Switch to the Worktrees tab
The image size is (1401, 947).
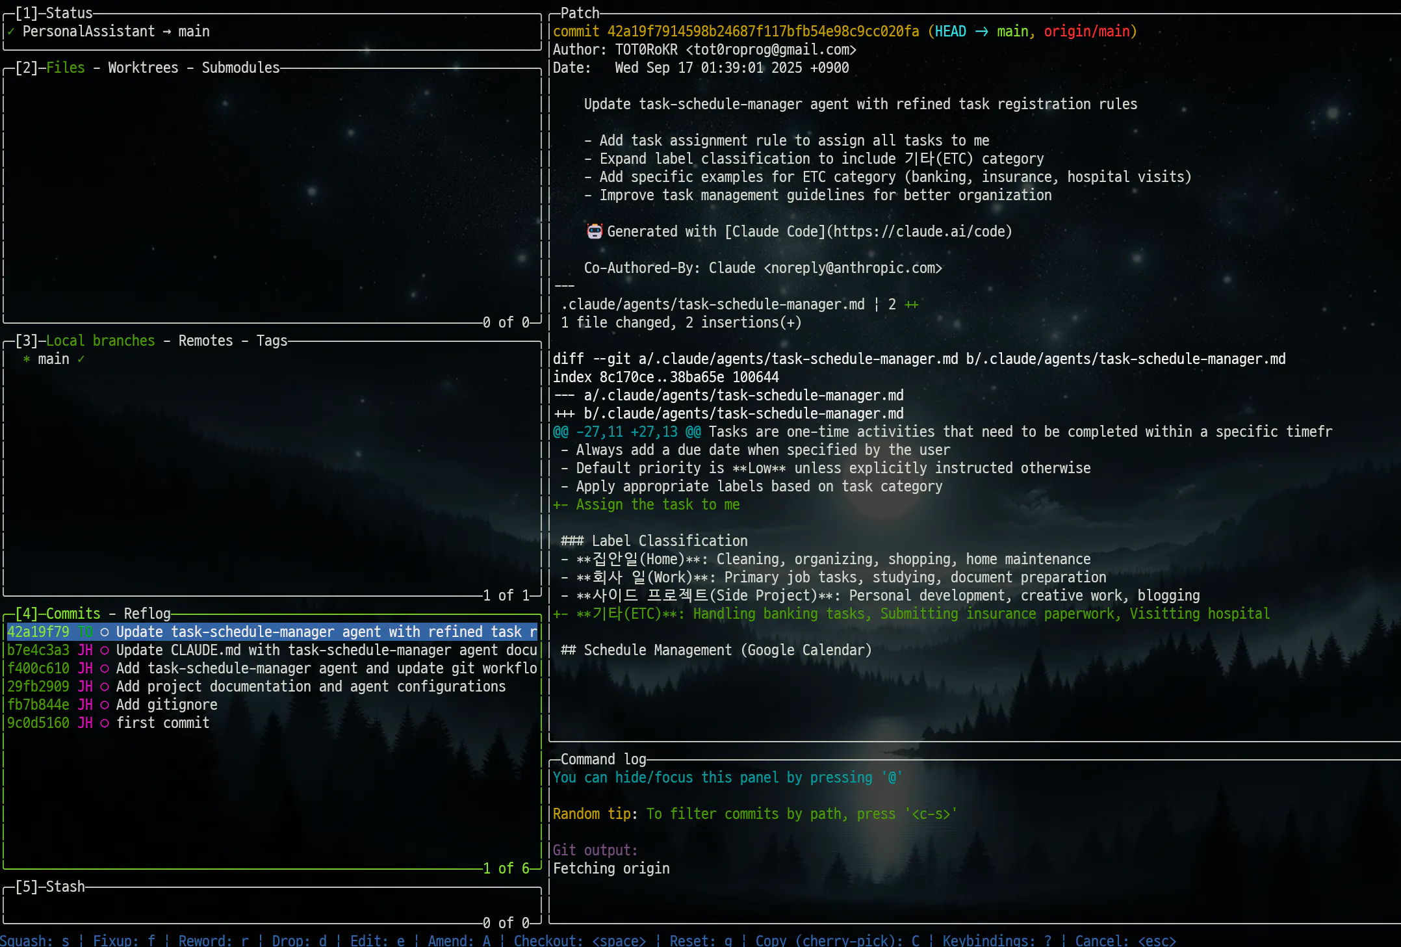tap(143, 68)
